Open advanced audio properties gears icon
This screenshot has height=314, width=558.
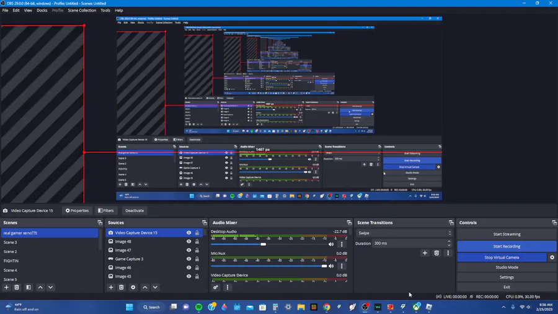[x=216, y=287]
